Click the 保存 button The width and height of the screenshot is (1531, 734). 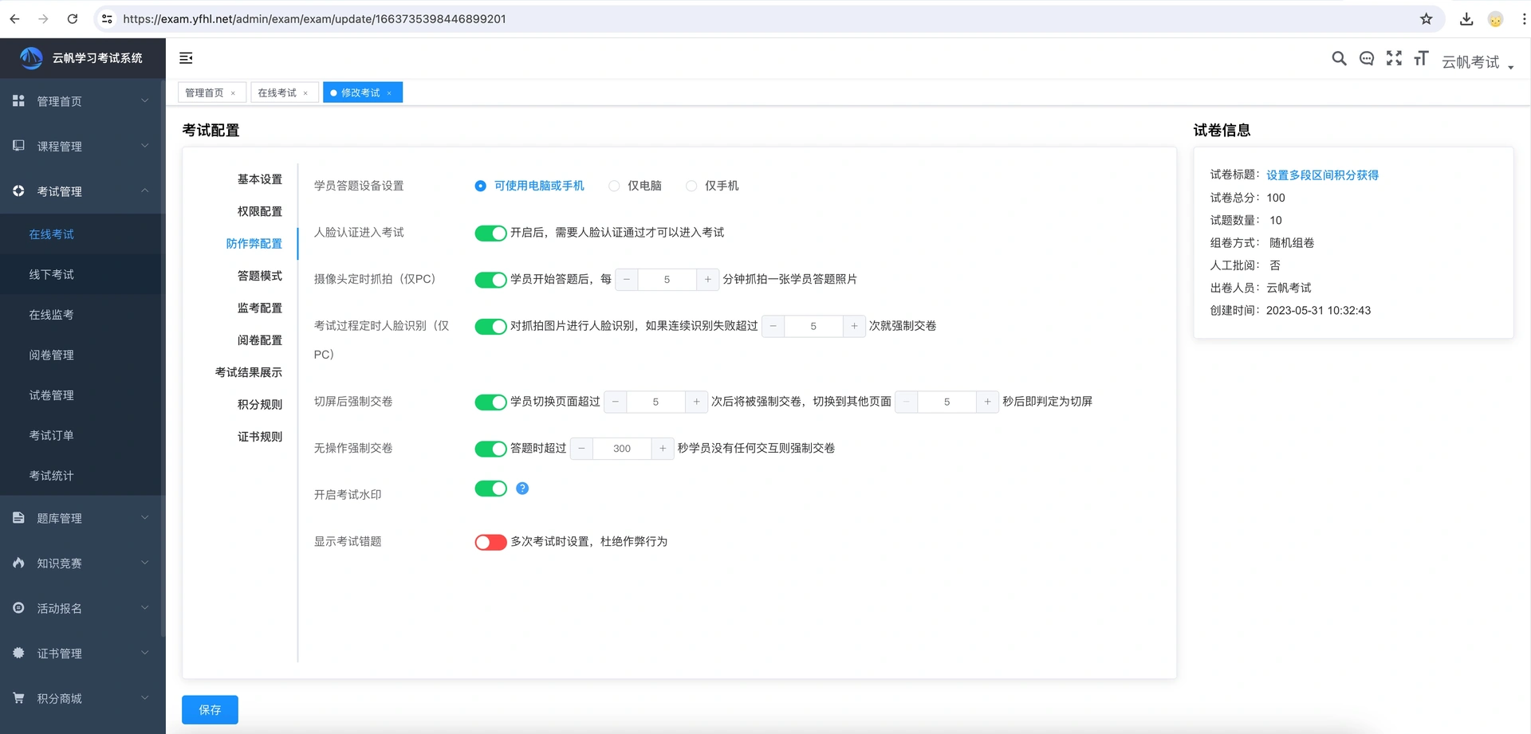click(210, 709)
